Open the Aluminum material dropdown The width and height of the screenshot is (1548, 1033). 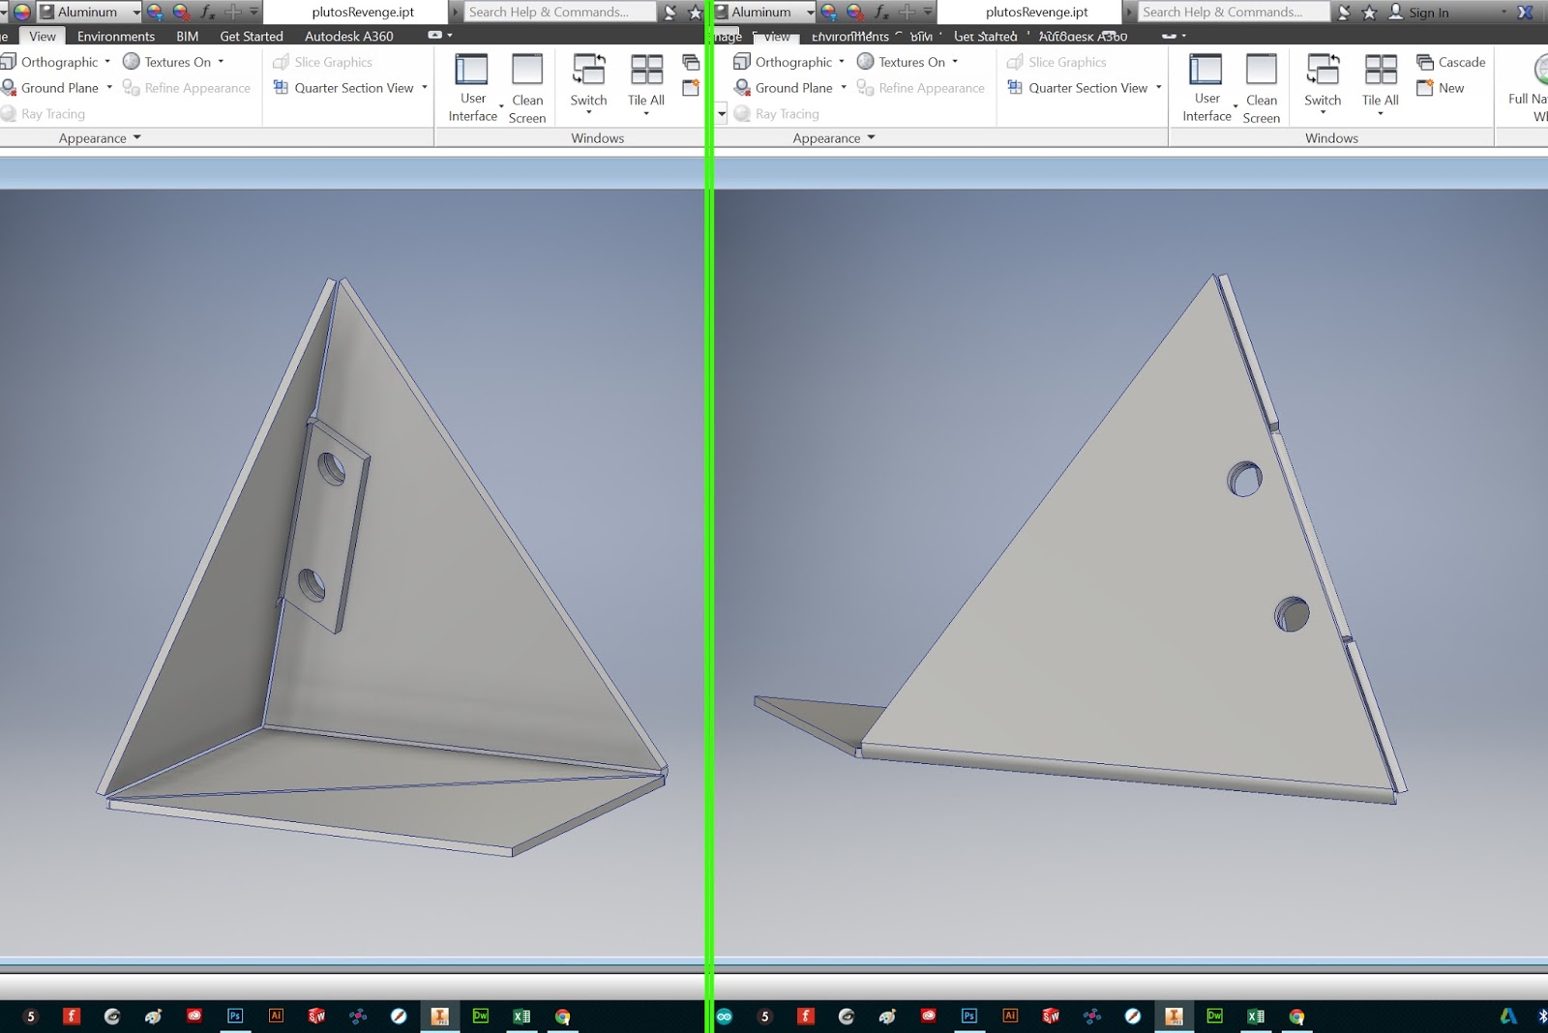[135, 12]
